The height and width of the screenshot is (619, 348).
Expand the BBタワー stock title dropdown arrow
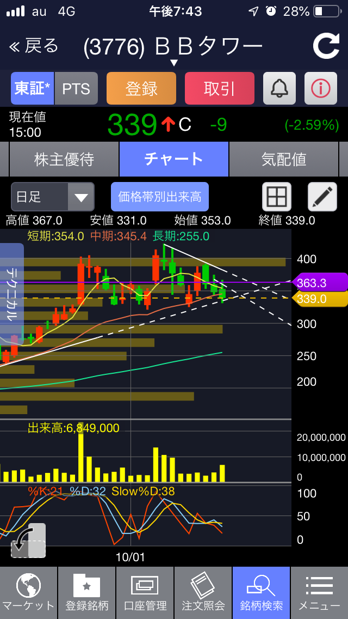point(174,63)
